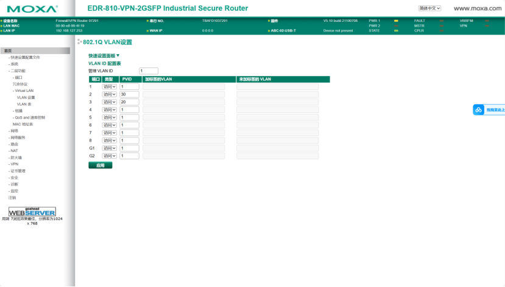
Task: Click port 1 tagged VLAN field
Action: point(184,87)
